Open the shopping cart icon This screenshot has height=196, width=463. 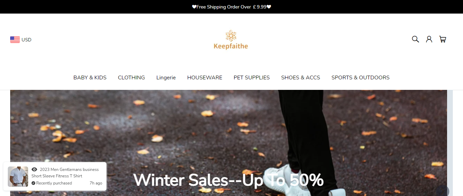click(443, 39)
